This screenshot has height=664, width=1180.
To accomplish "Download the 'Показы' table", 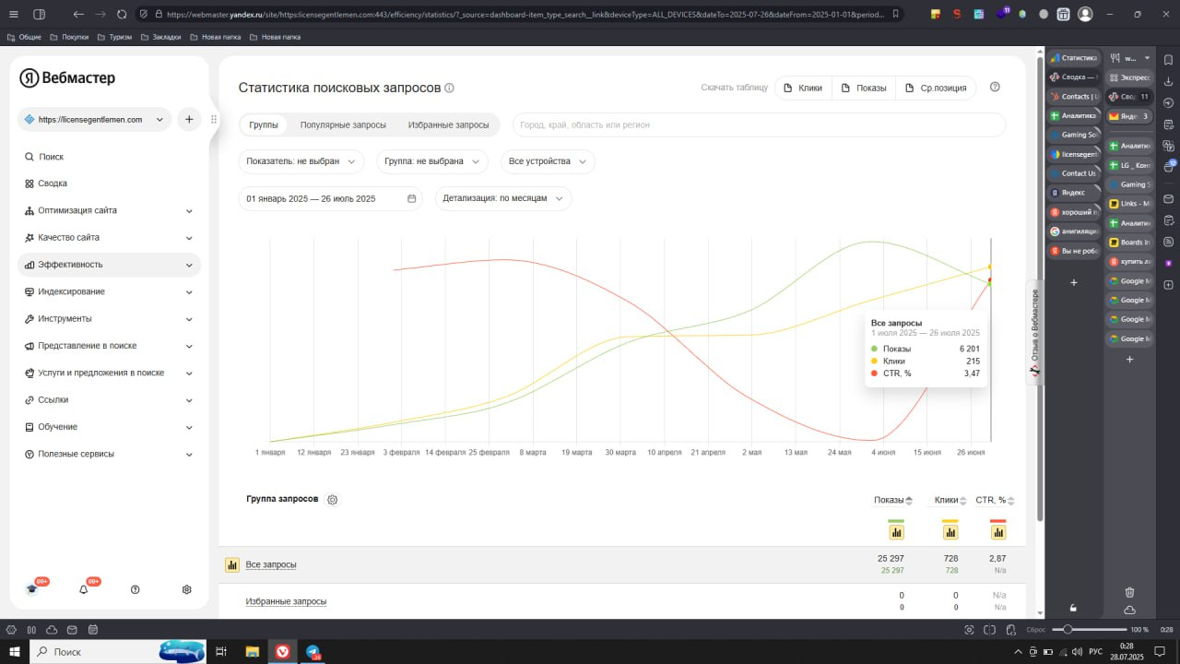I will coord(864,88).
